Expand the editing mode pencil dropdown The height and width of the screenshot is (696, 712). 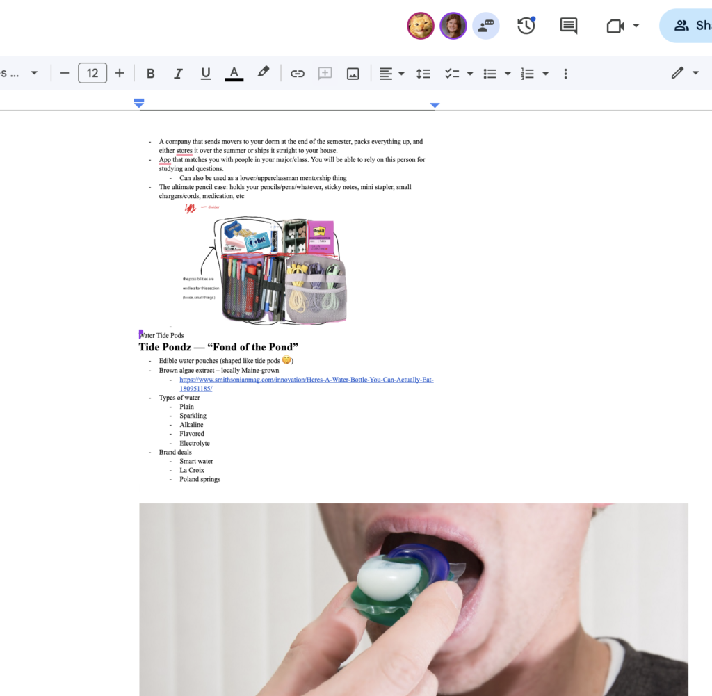695,73
